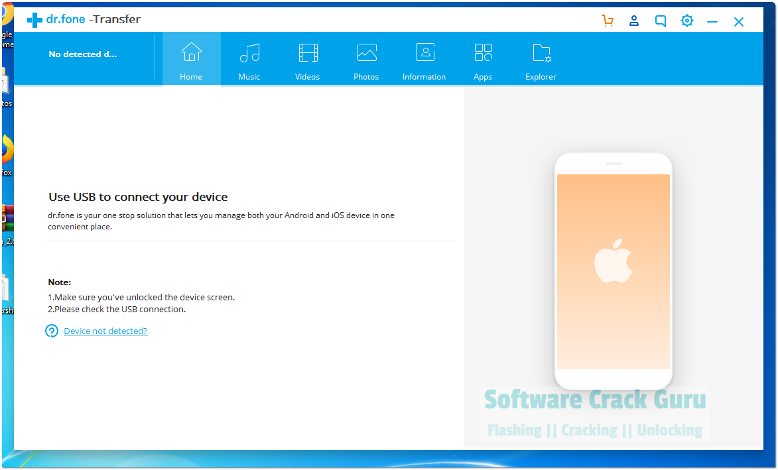Click the 'Note:' label
The image size is (778, 470).
(60, 282)
